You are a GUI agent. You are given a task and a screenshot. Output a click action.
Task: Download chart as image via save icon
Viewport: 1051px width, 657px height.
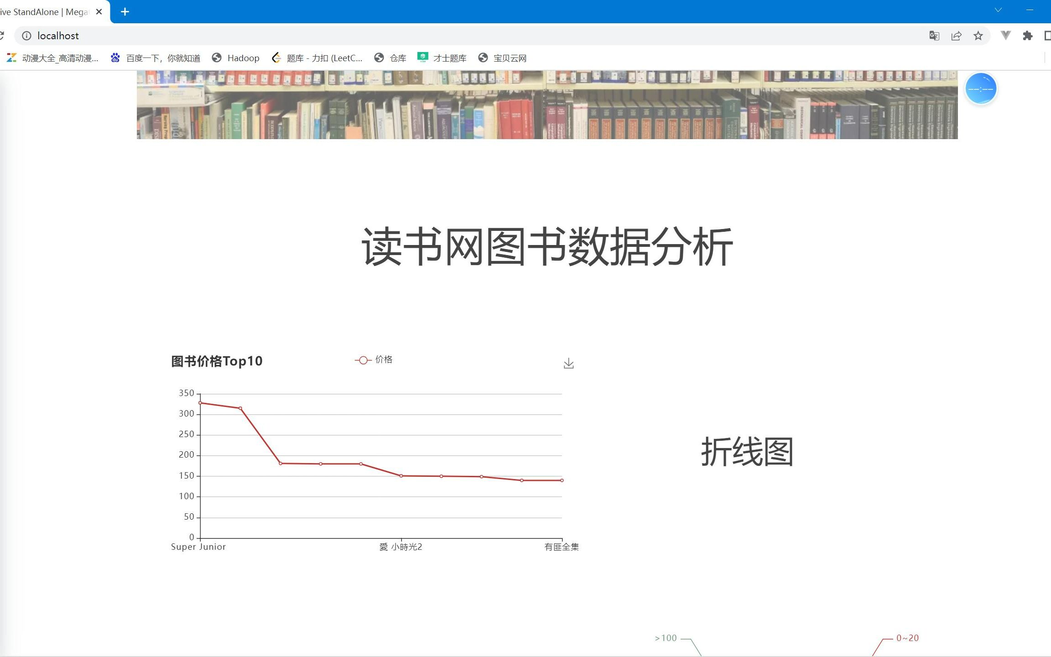click(x=568, y=364)
